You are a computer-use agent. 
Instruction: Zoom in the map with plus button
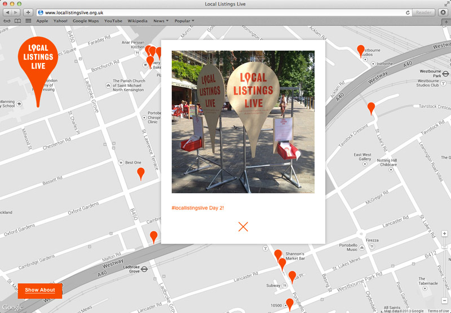click(x=444, y=234)
